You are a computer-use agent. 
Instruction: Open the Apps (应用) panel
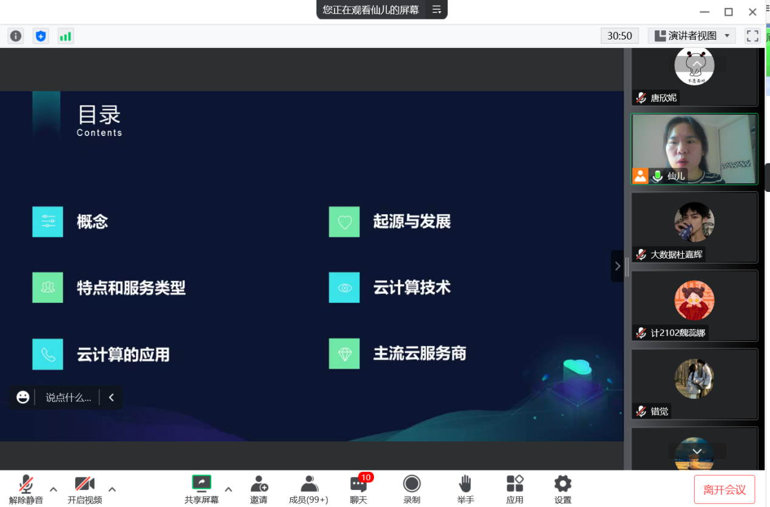(514, 489)
